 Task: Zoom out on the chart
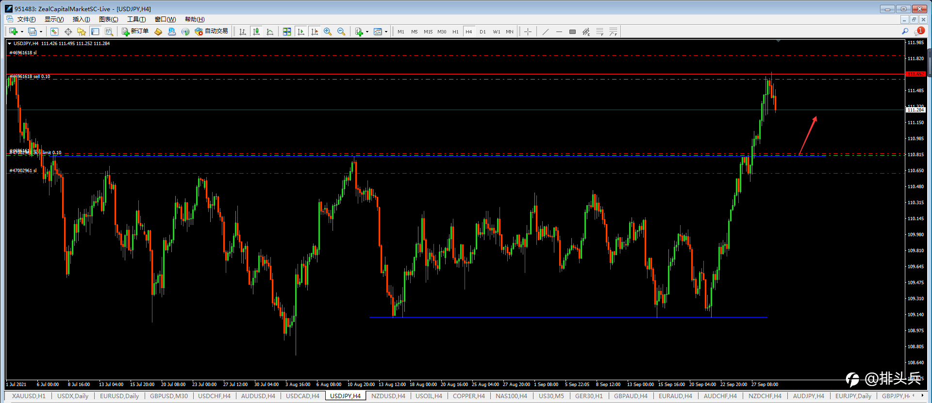(x=341, y=32)
